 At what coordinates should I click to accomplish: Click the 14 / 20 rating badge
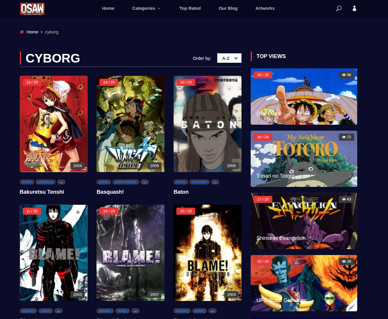pyautogui.click(x=109, y=82)
